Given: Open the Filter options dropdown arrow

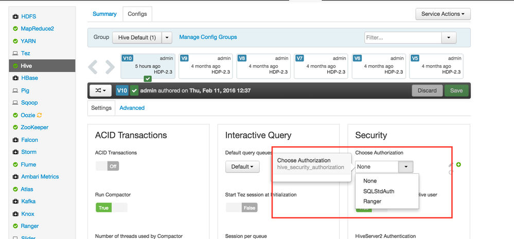Looking at the screenshot, I should [x=449, y=37].
